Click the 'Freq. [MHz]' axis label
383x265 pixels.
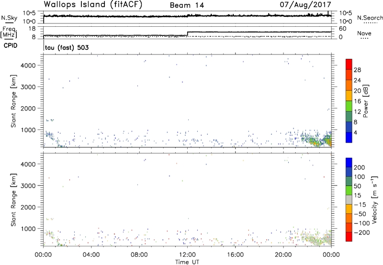[9, 32]
